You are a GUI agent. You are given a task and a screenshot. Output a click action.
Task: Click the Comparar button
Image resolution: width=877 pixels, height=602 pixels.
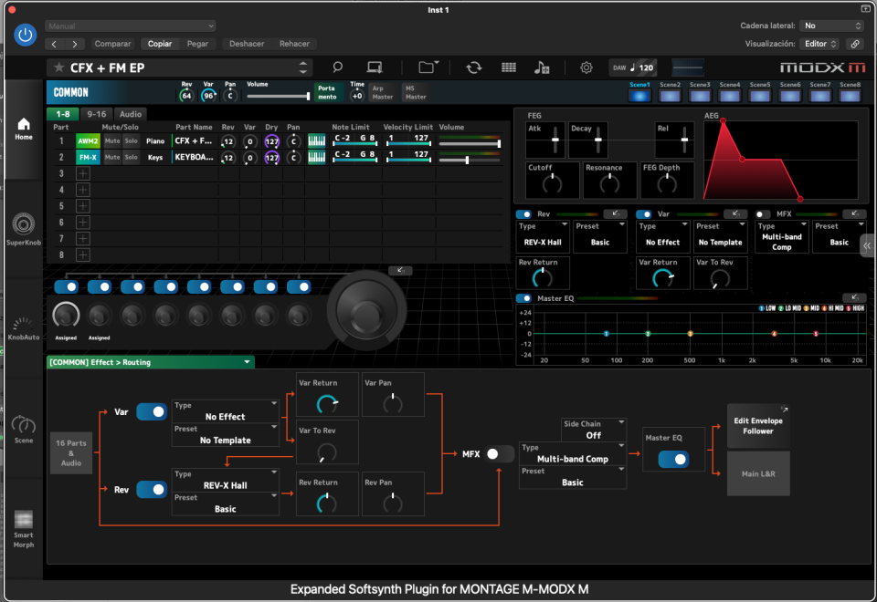[x=112, y=44]
